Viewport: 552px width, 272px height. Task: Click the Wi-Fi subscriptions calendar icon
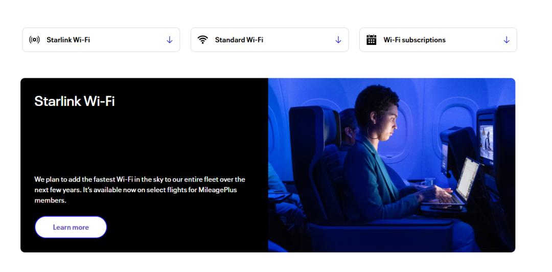pos(372,40)
